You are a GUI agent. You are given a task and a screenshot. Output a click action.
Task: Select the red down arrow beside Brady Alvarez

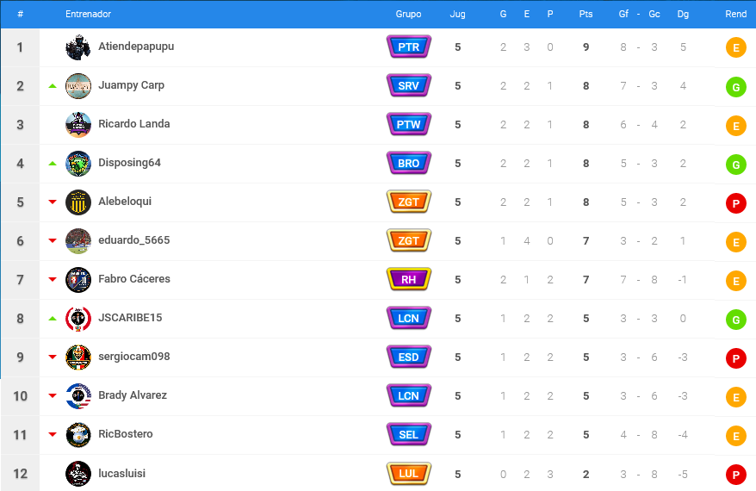53,395
